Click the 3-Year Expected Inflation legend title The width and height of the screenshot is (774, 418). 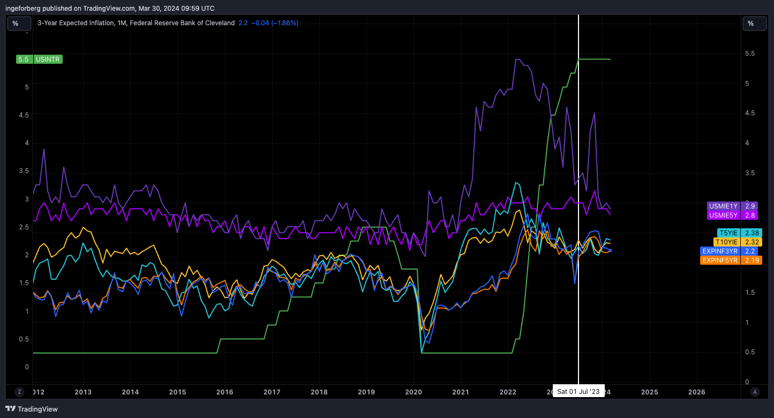136,23
